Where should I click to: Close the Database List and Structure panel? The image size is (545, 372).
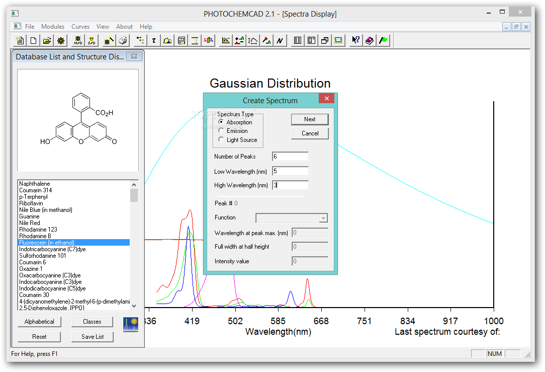coord(134,56)
